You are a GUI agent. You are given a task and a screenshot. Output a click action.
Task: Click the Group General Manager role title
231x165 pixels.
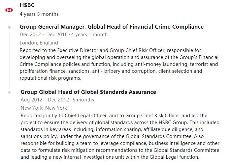pos(112,27)
